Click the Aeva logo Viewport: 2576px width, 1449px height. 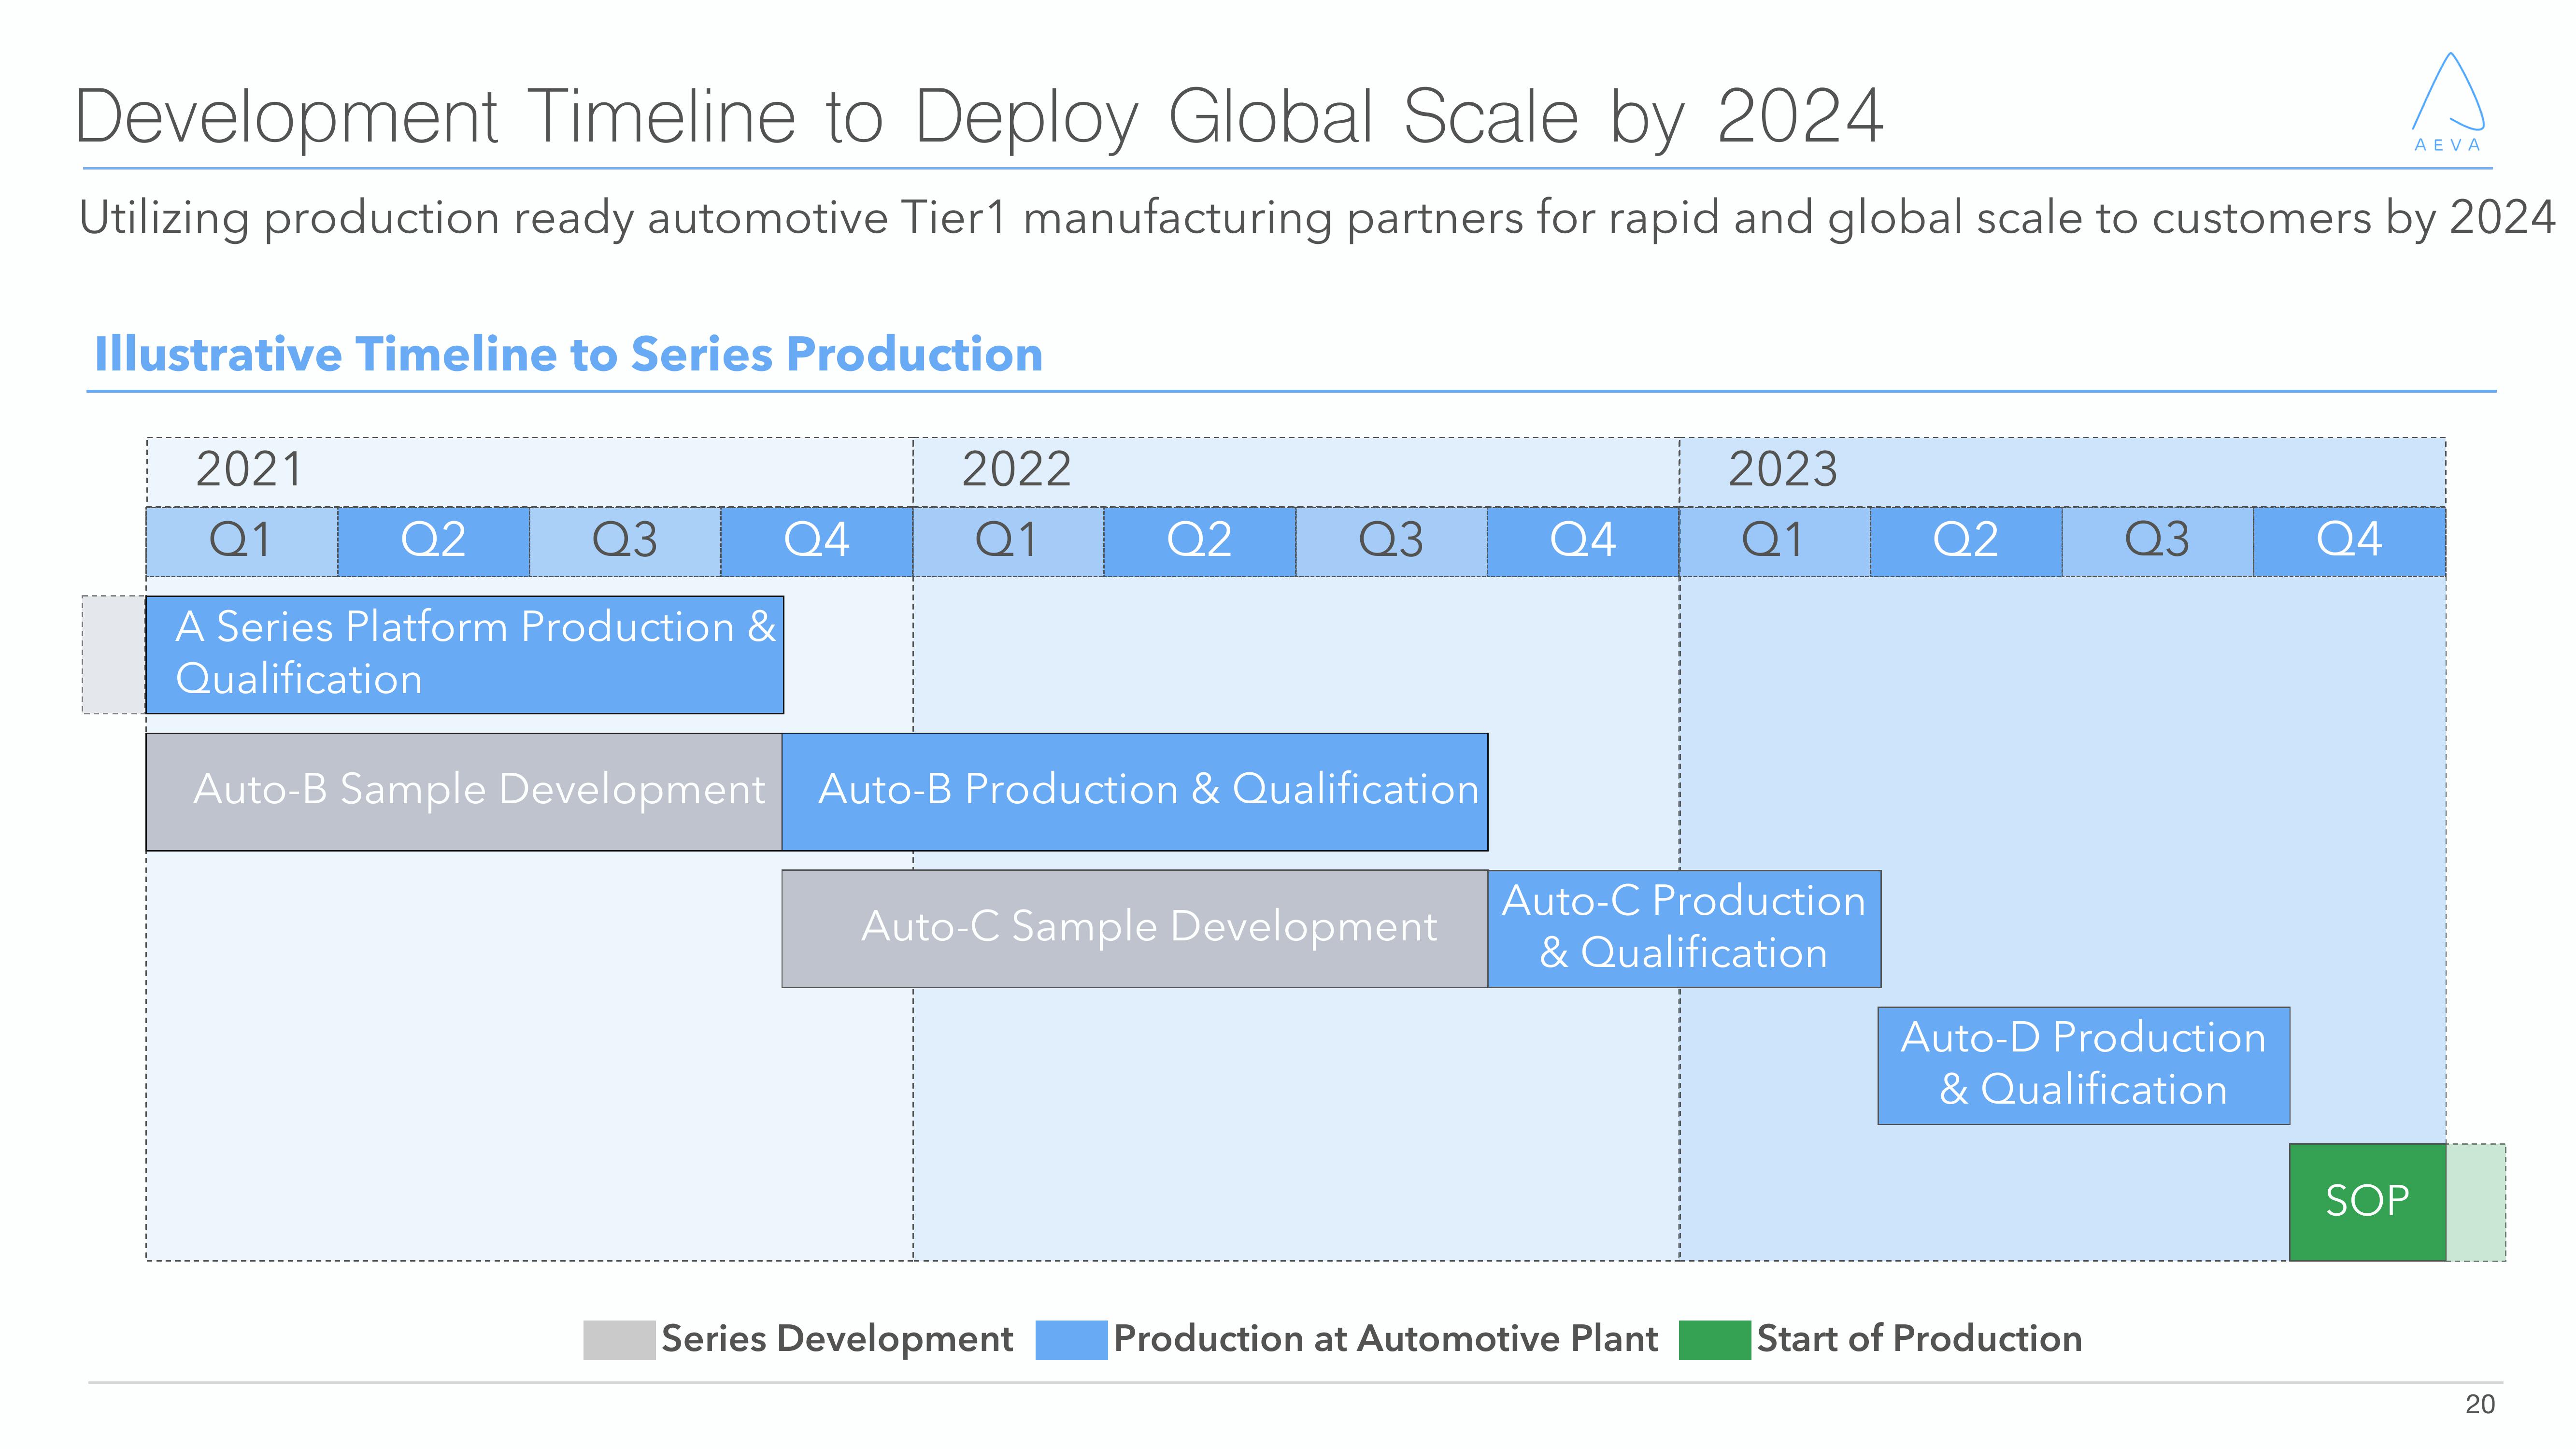tap(2448, 102)
